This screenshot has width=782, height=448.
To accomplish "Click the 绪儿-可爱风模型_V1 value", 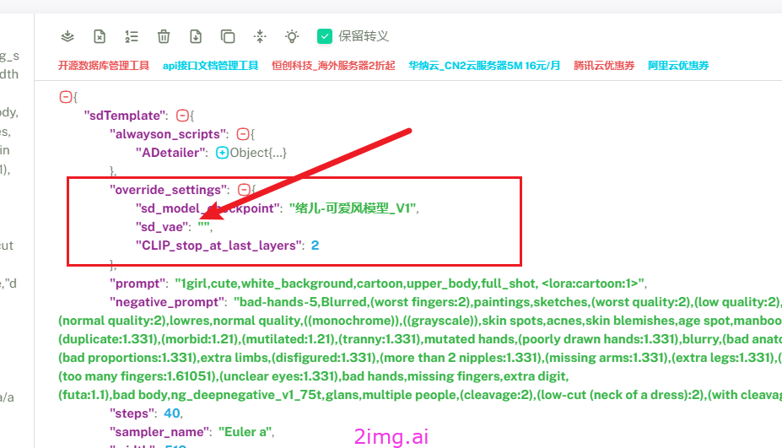I will 353,208.
